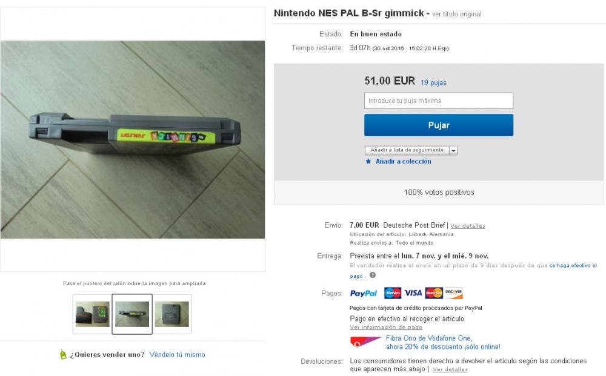Open Ver detalles link next to shipping

coord(468,226)
